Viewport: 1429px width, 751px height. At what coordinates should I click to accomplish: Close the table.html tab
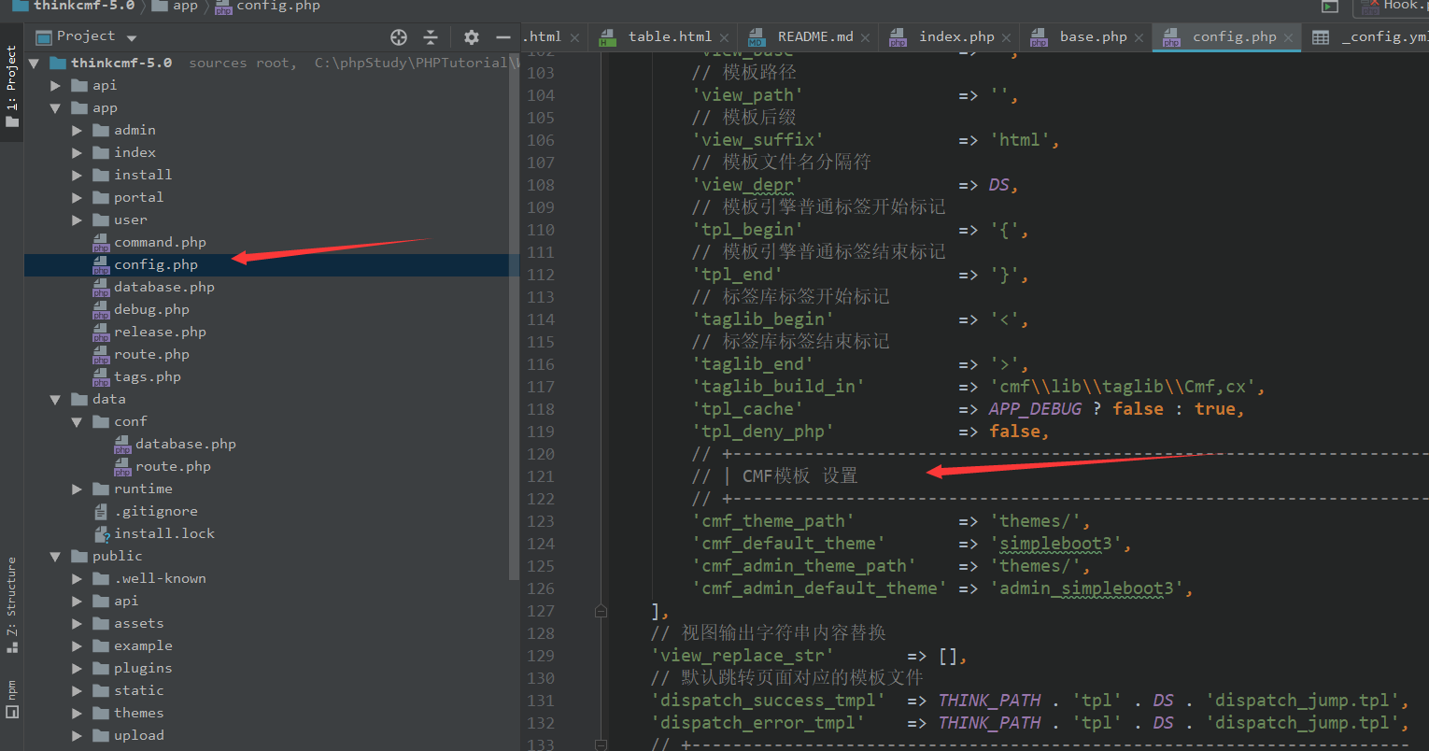[724, 38]
